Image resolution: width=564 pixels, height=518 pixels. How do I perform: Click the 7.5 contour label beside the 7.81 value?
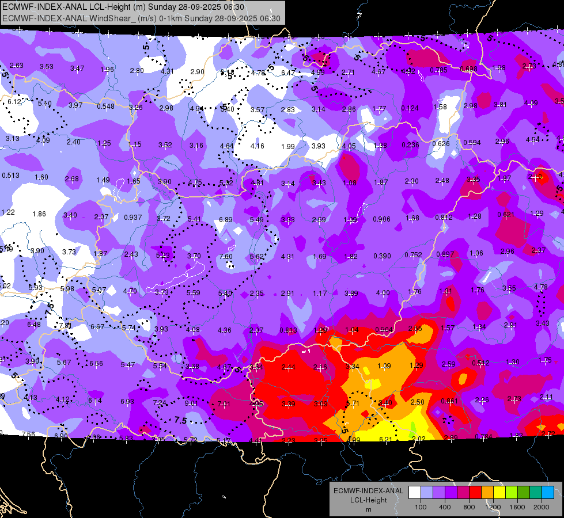[50, 309]
